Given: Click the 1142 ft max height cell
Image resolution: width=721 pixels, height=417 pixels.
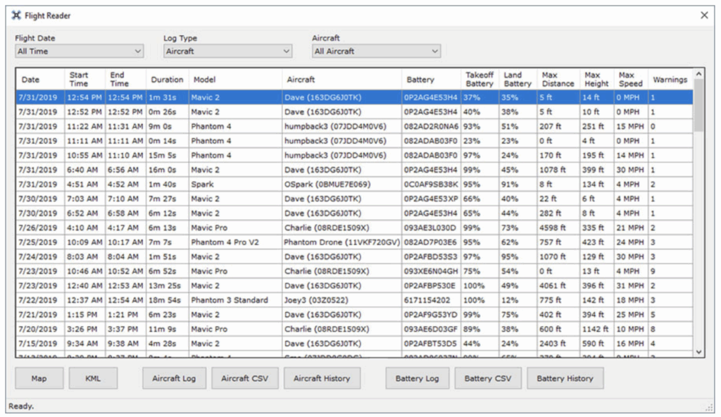Looking at the screenshot, I should point(596,329).
